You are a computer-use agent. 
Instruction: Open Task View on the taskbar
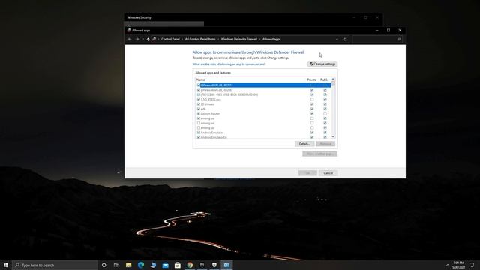click(115, 265)
